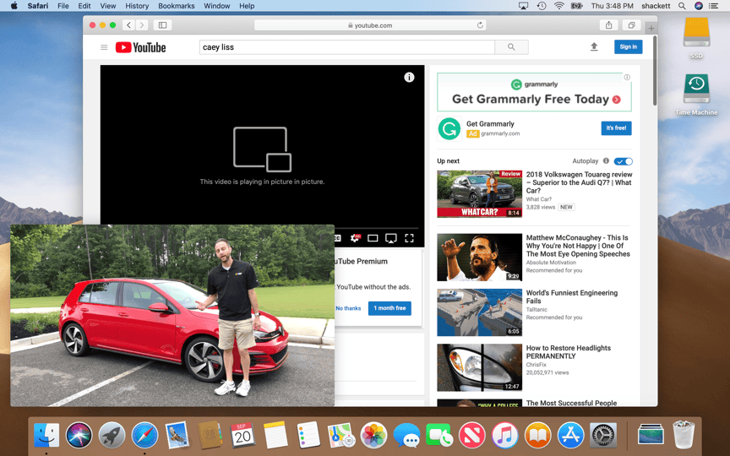730x456 pixels.
Task: Click the YouTube upload arrow icon
Action: coord(594,46)
